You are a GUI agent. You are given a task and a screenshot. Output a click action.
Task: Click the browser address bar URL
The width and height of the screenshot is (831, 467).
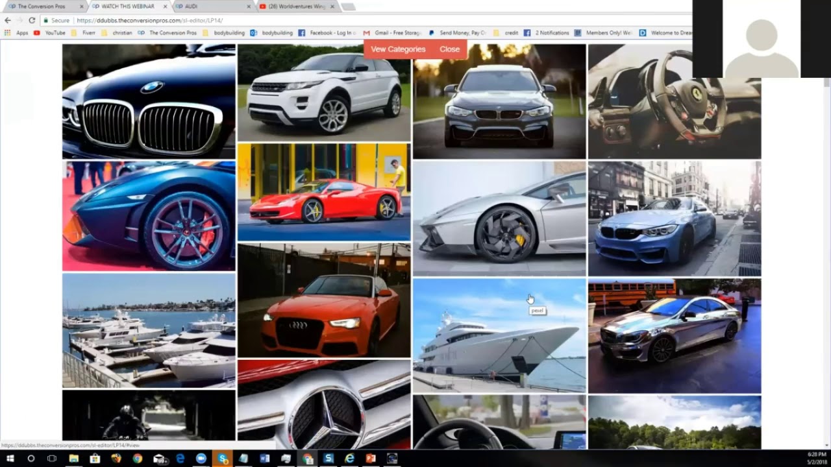[149, 20]
